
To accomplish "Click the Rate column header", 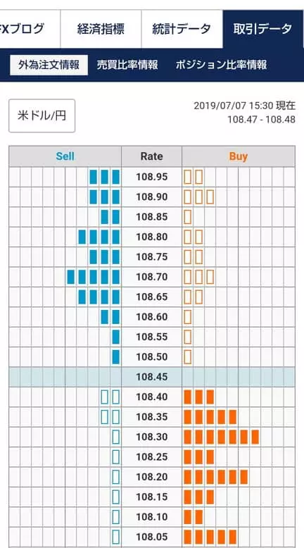I will [x=151, y=156].
